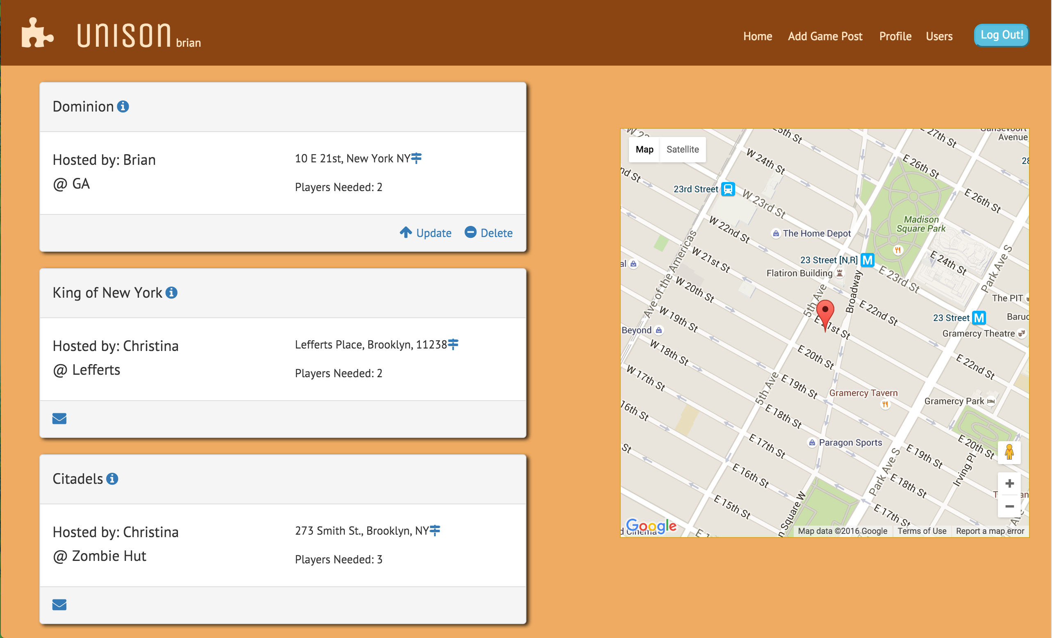Viewport: 1052px width, 638px height.
Task: Switch map to Satellite view
Action: click(682, 150)
